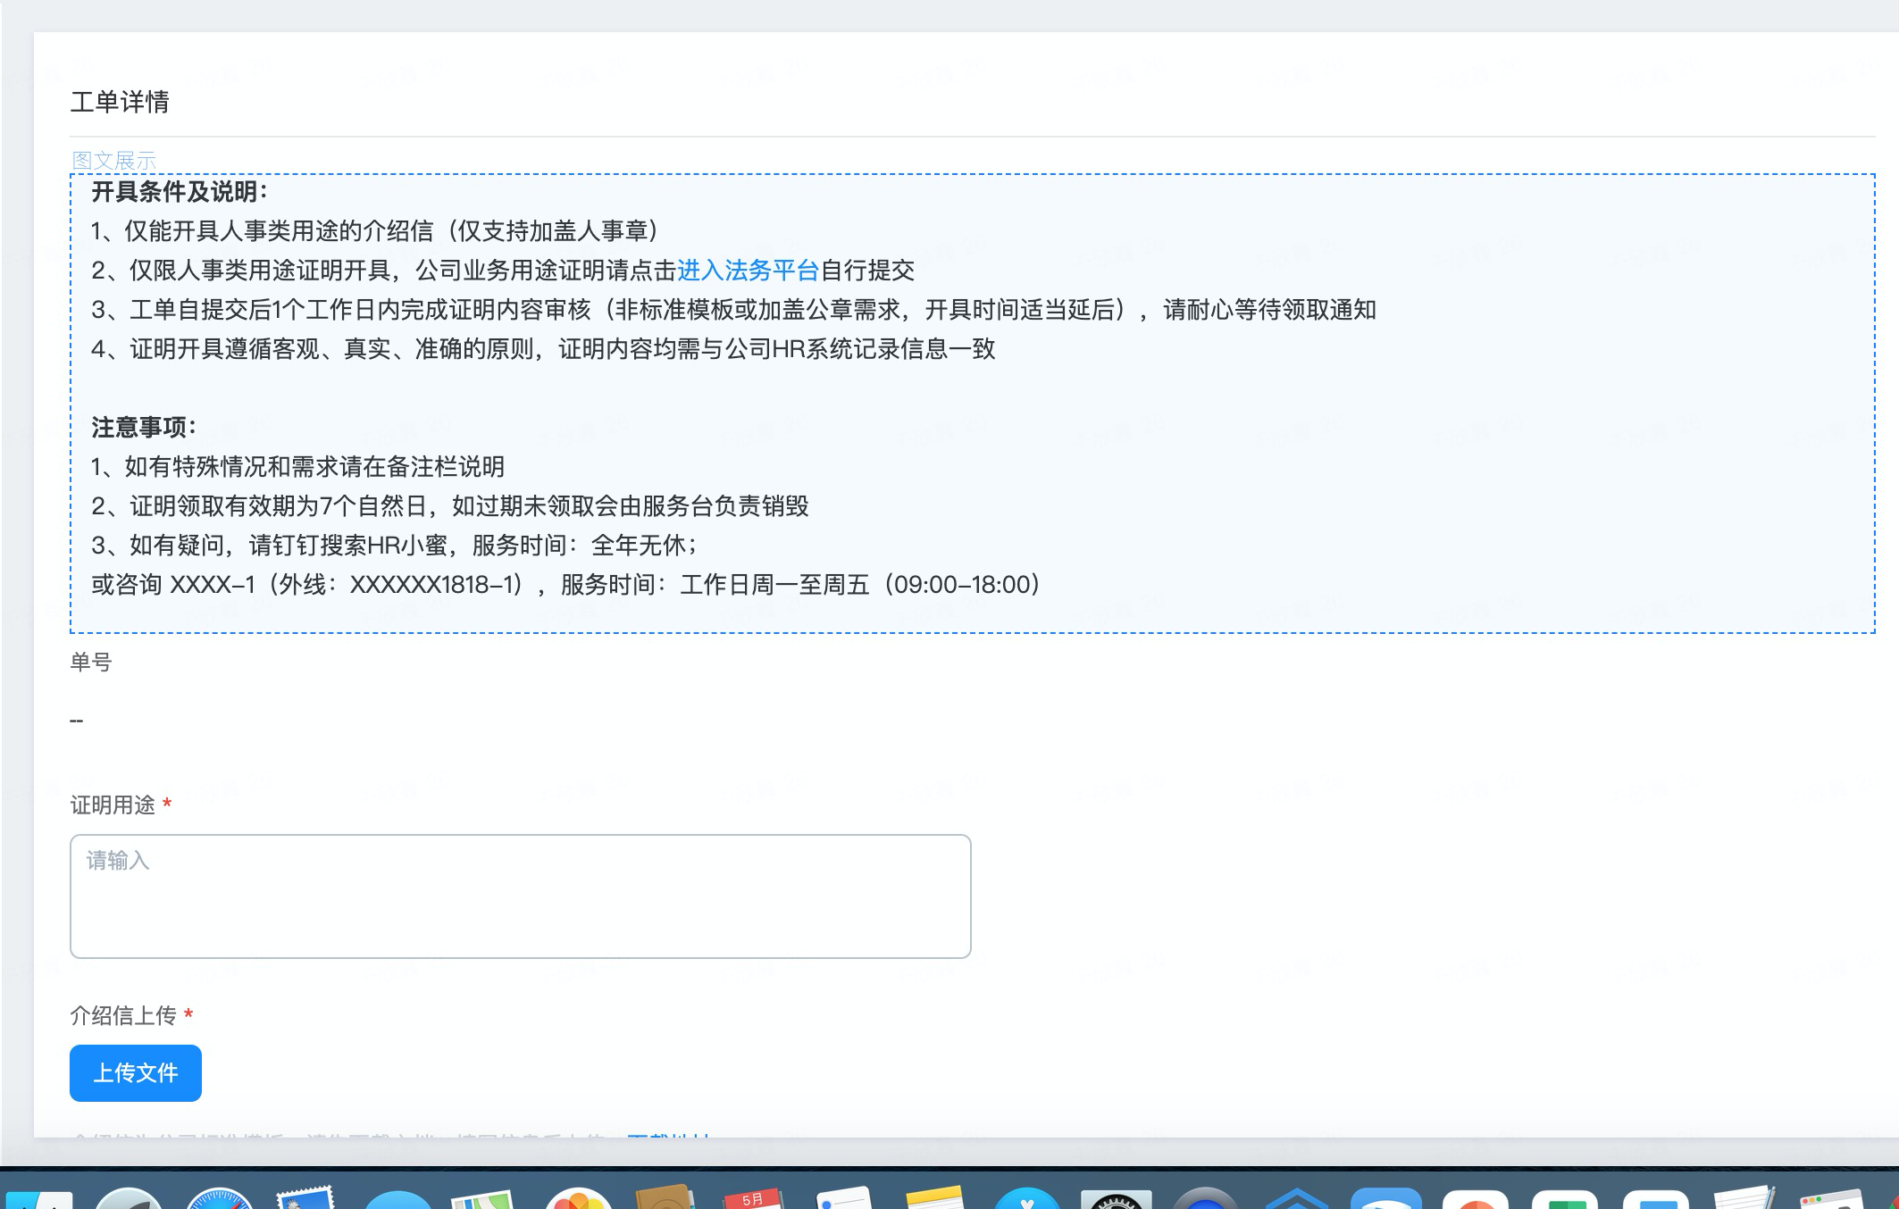
Task: Click the 工单详情 section heading
Action: pos(120,102)
